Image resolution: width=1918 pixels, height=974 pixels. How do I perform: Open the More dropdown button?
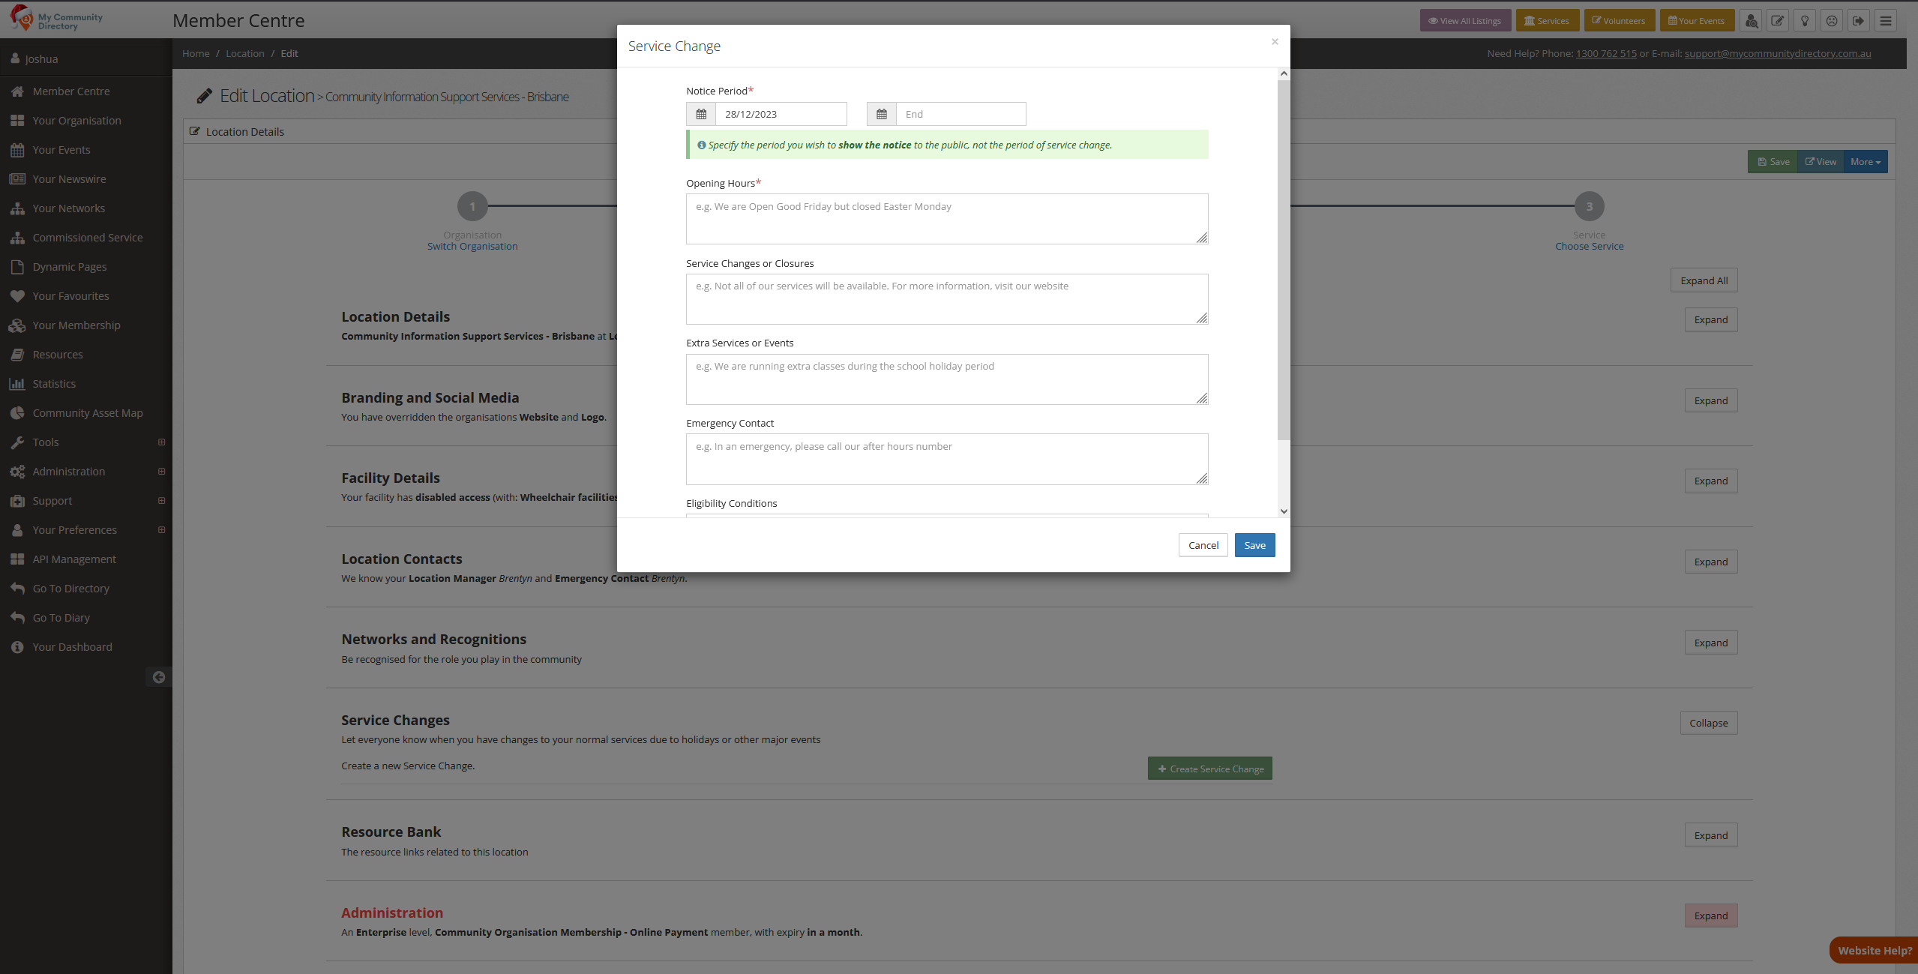[1865, 162]
